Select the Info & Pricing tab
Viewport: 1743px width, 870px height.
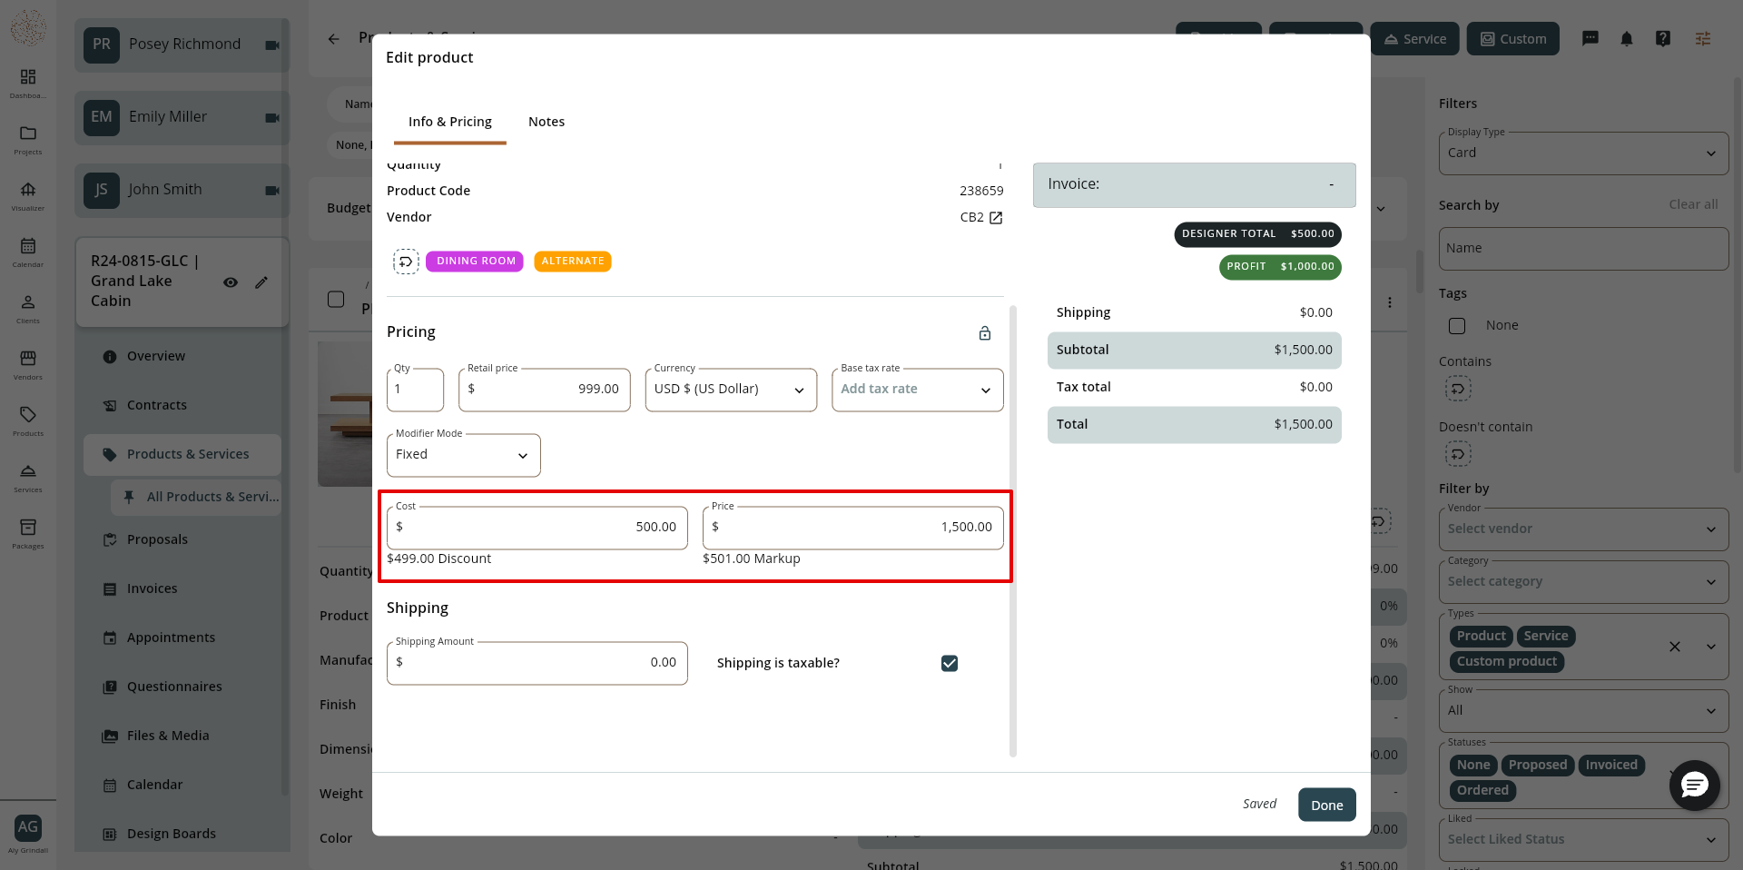[x=450, y=123]
